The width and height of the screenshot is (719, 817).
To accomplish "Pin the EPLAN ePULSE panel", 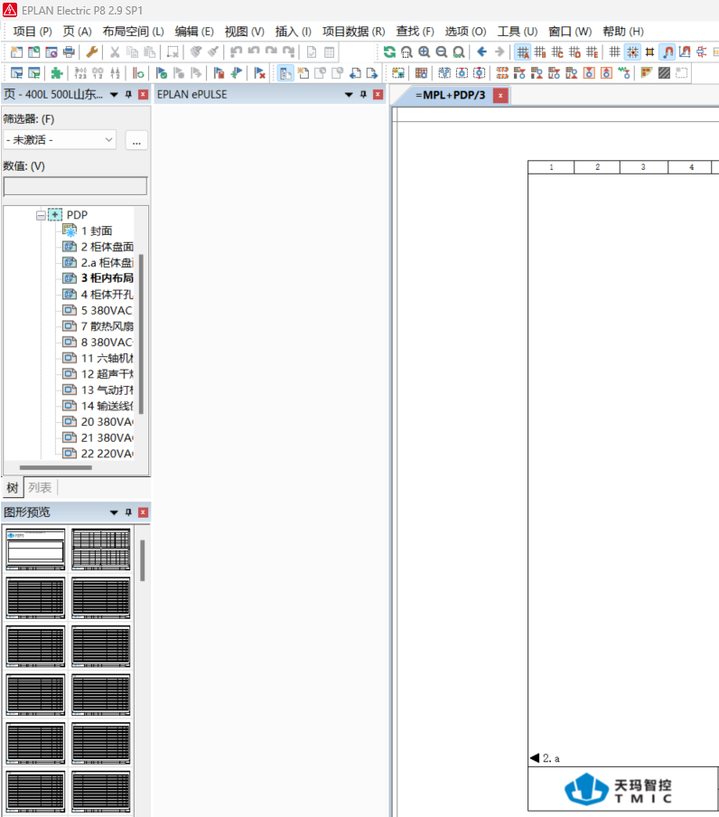I will click(x=363, y=95).
